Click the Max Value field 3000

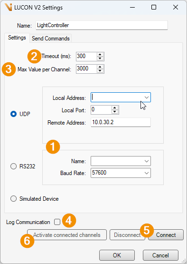(86, 68)
